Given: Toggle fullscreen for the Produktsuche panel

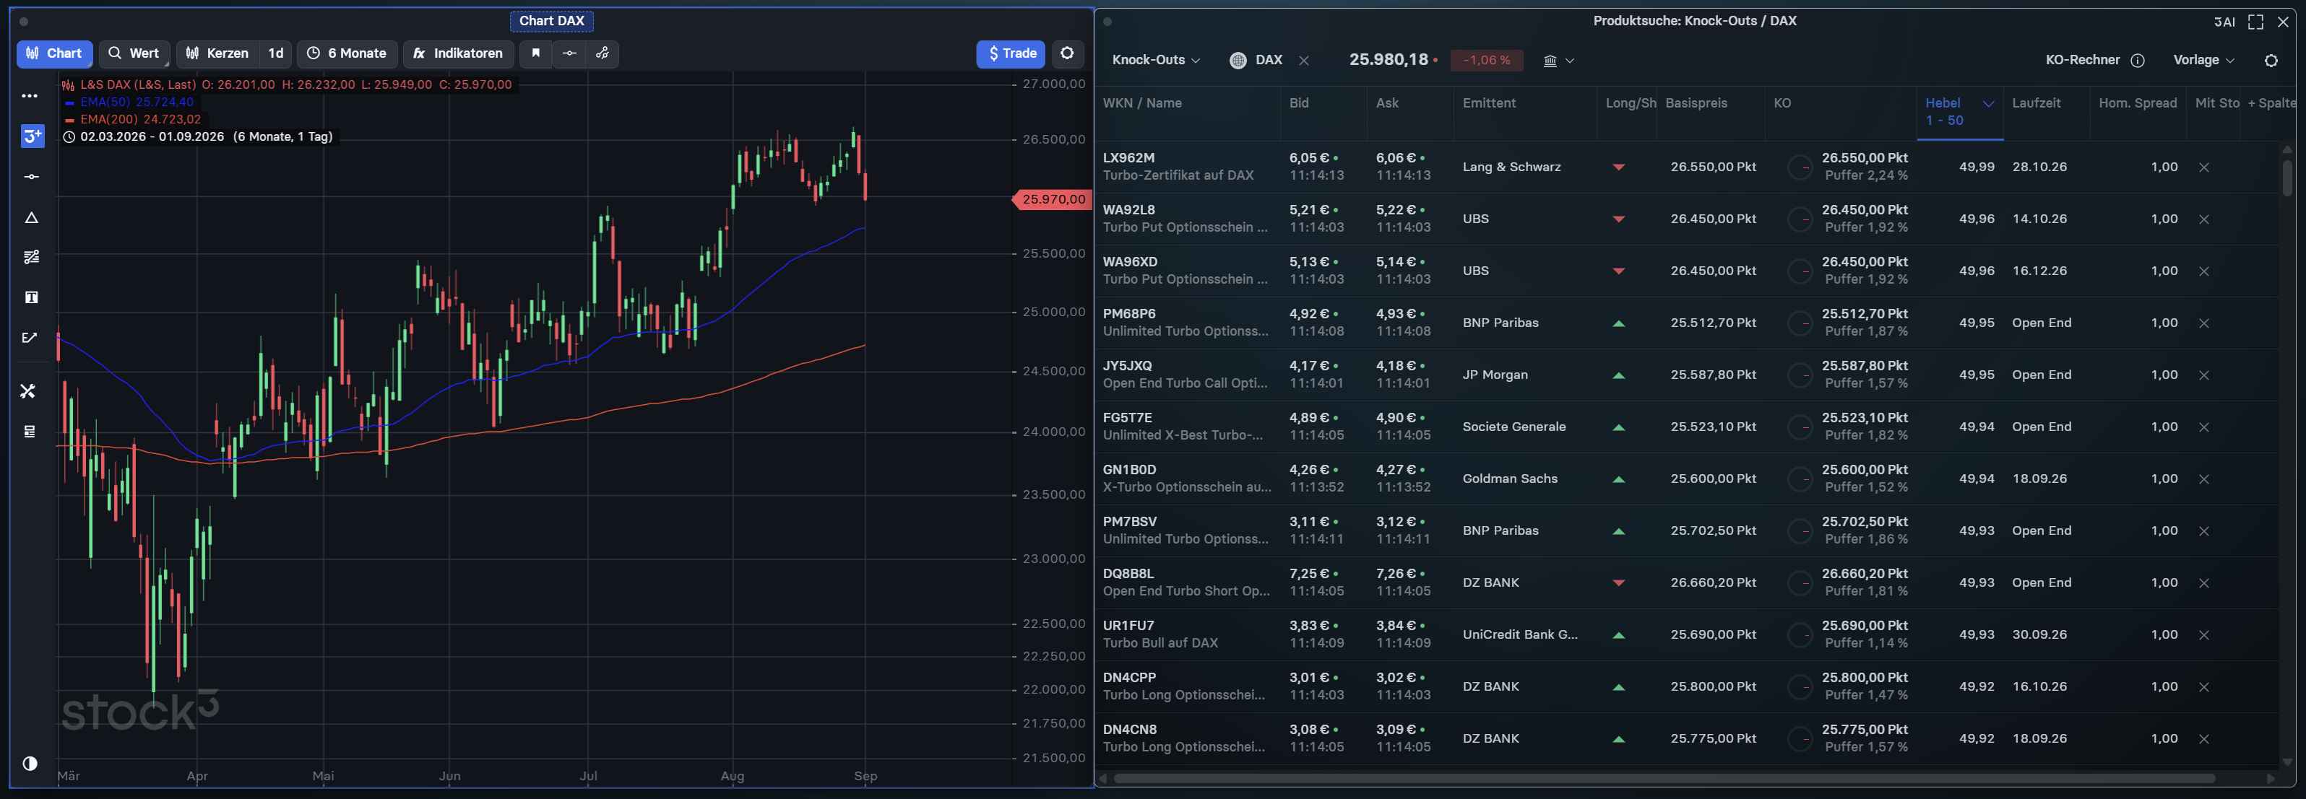Looking at the screenshot, I should (x=2256, y=22).
